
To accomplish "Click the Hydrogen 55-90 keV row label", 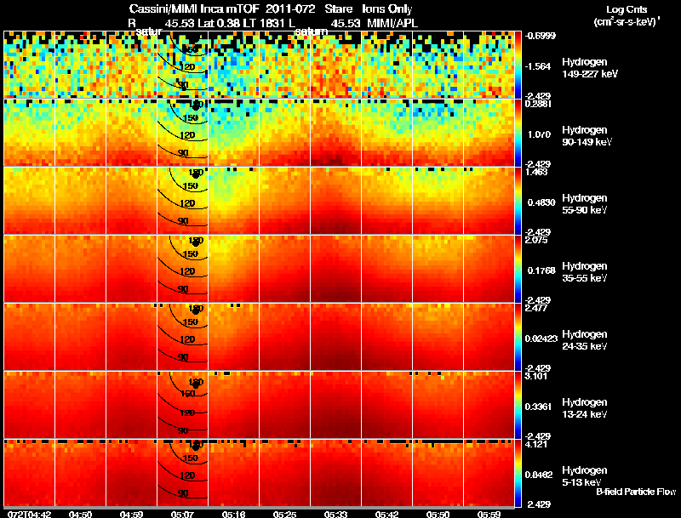I will pyautogui.click(x=585, y=204).
